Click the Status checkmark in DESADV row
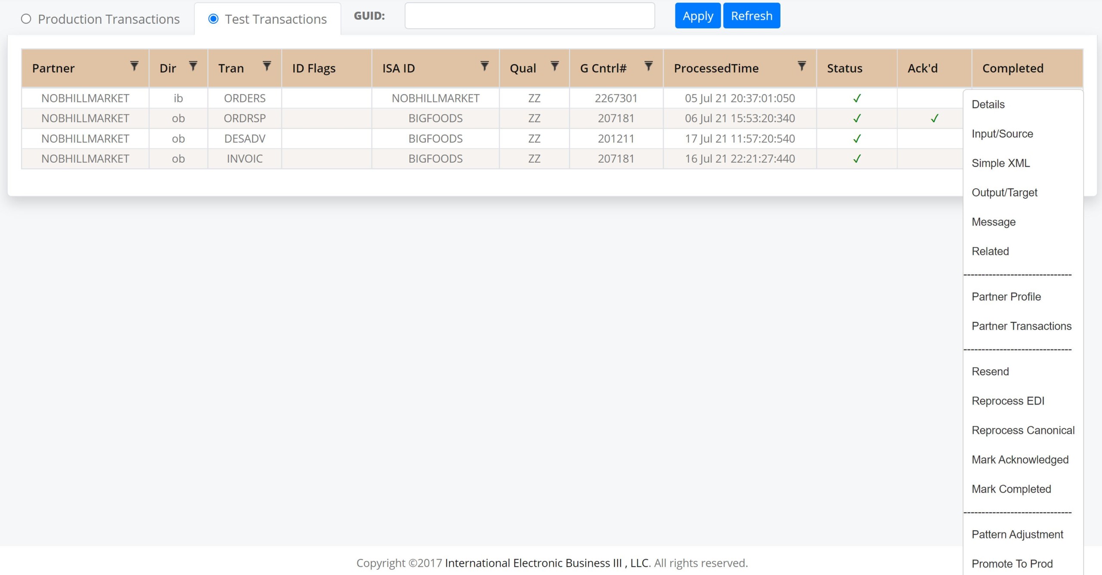1102x575 pixels. [x=857, y=139]
